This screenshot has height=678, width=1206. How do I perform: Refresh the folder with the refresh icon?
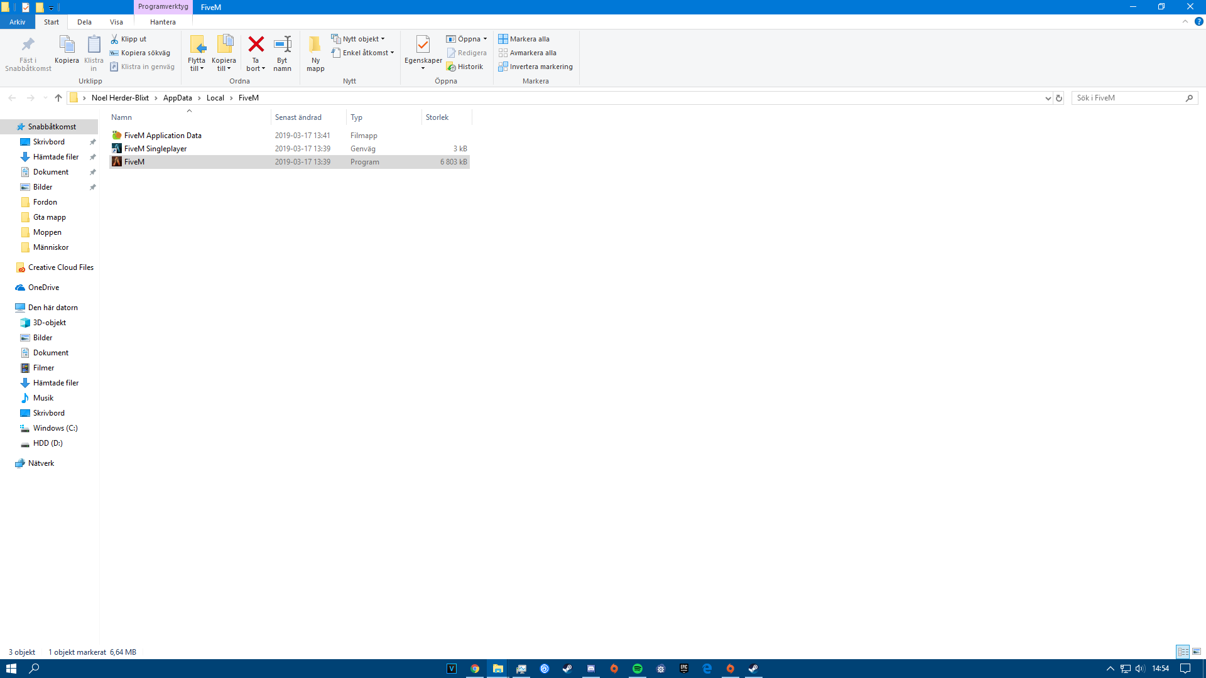(x=1059, y=98)
